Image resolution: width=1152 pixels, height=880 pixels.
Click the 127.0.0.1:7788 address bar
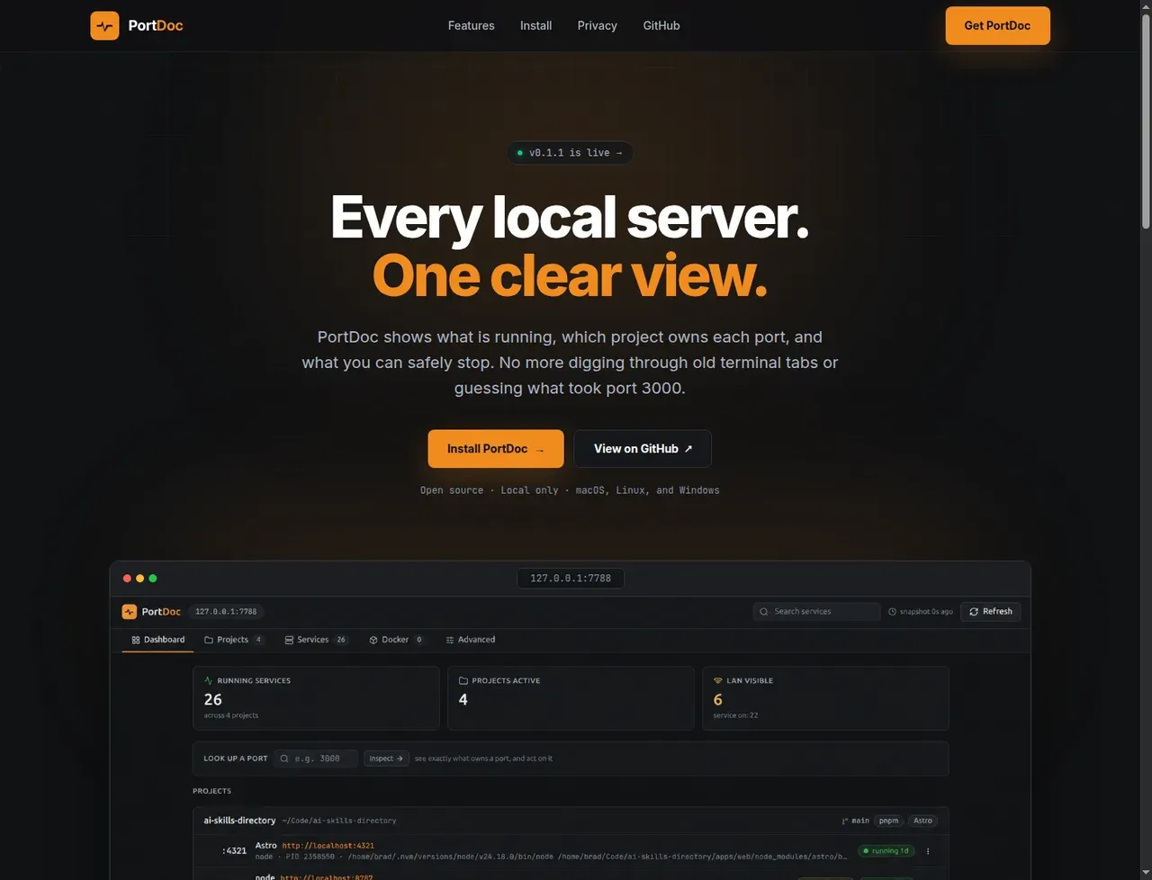(x=571, y=579)
